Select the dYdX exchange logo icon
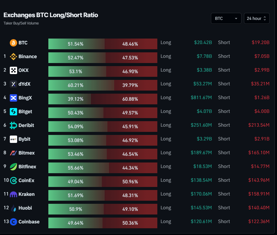The image size is (277, 235). click(x=13, y=84)
